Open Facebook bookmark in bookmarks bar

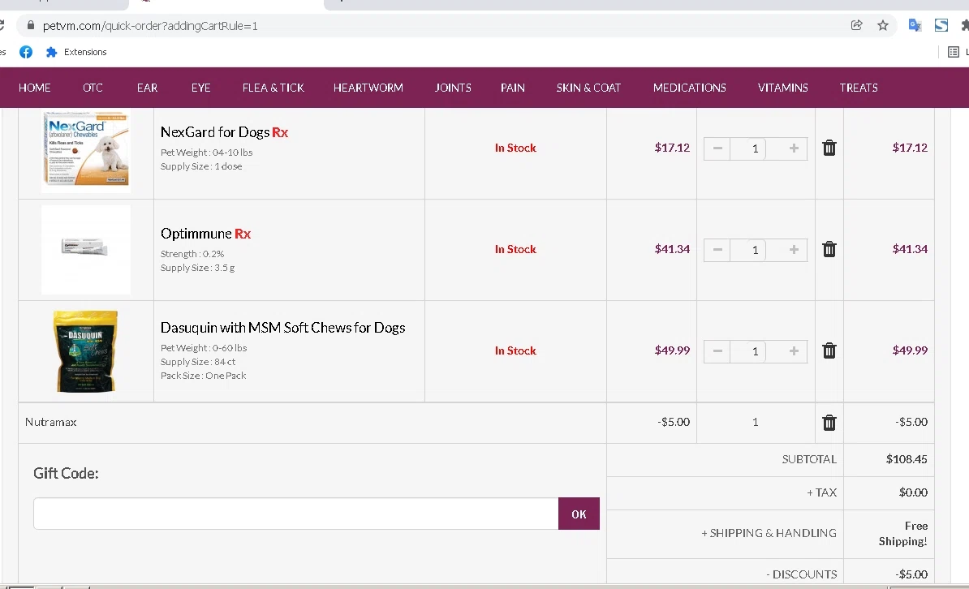[26, 52]
